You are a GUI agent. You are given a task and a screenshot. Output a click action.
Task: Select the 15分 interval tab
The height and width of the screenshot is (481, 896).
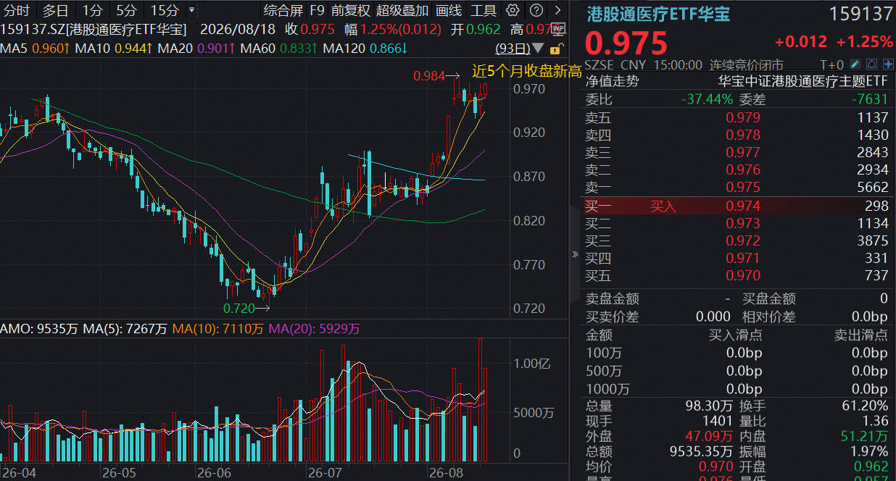click(165, 11)
